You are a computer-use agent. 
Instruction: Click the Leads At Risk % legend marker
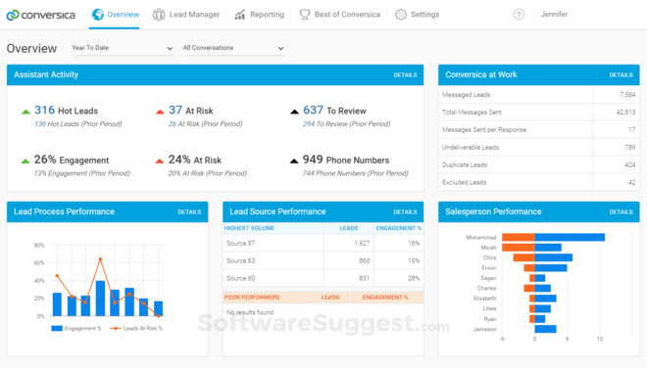(116, 328)
